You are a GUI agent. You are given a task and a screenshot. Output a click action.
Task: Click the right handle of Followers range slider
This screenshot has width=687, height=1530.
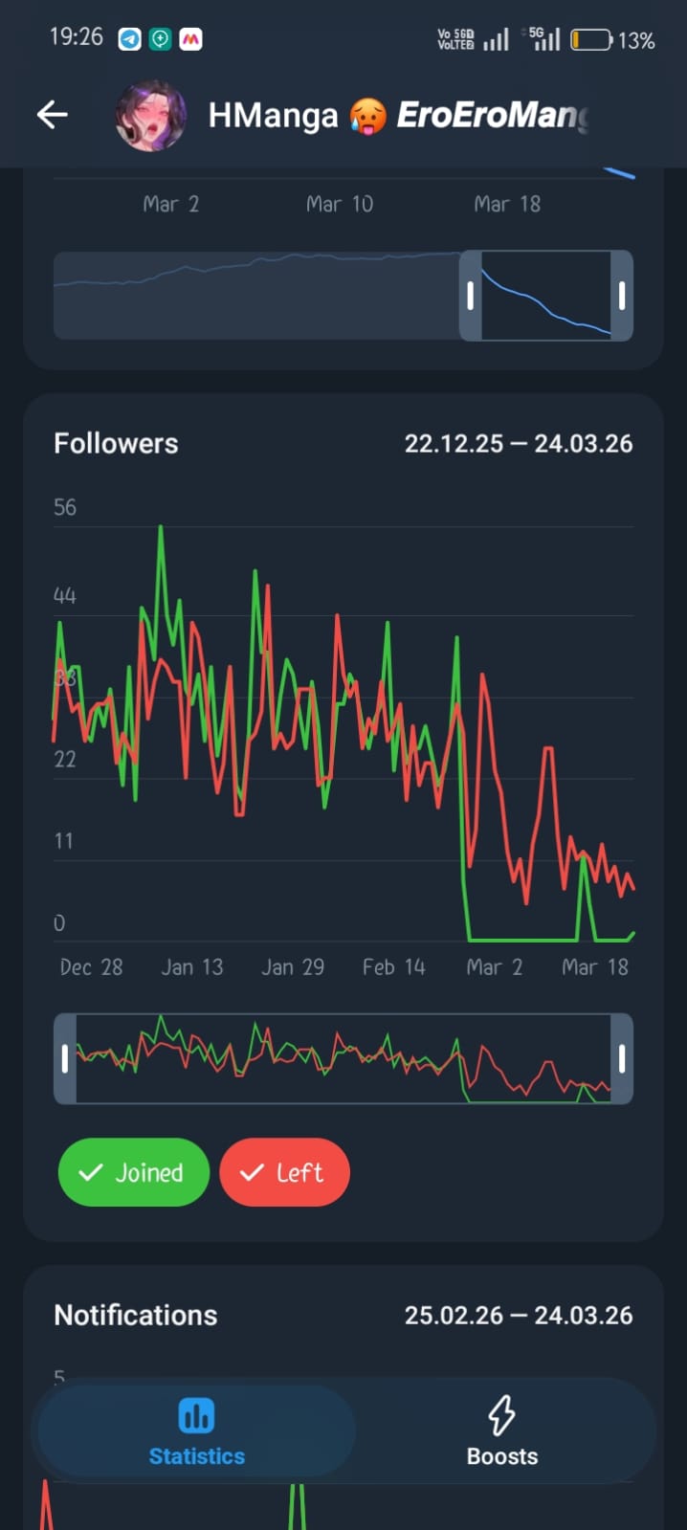pyautogui.click(x=622, y=1058)
